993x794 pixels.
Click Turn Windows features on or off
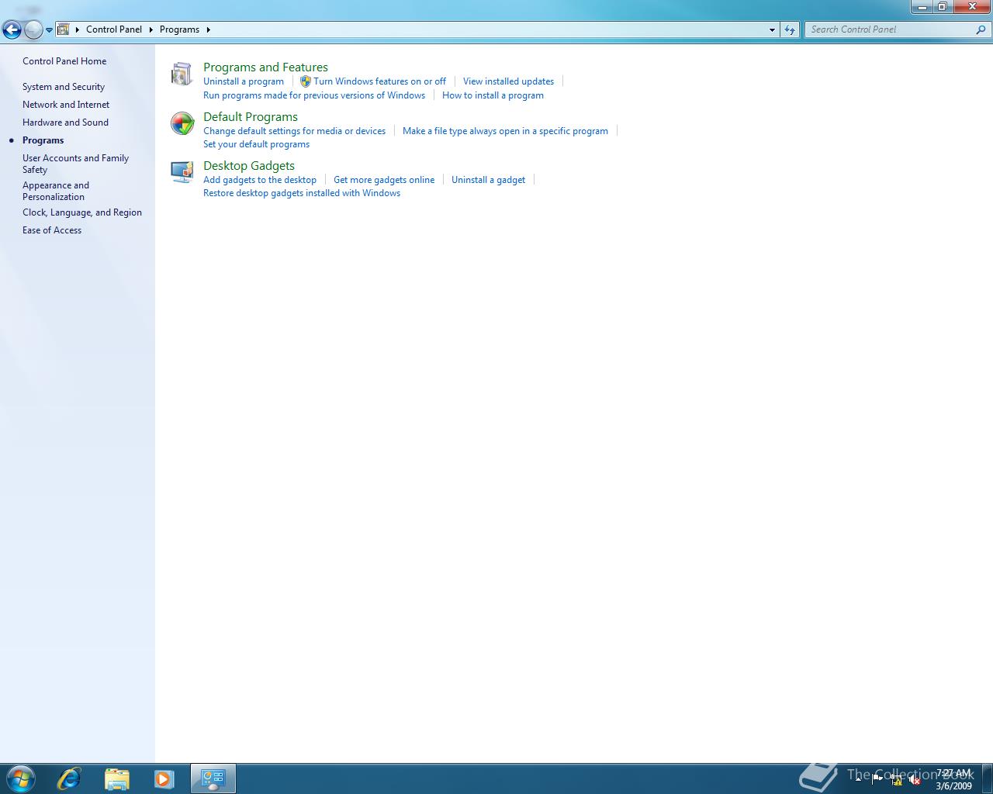click(x=379, y=81)
